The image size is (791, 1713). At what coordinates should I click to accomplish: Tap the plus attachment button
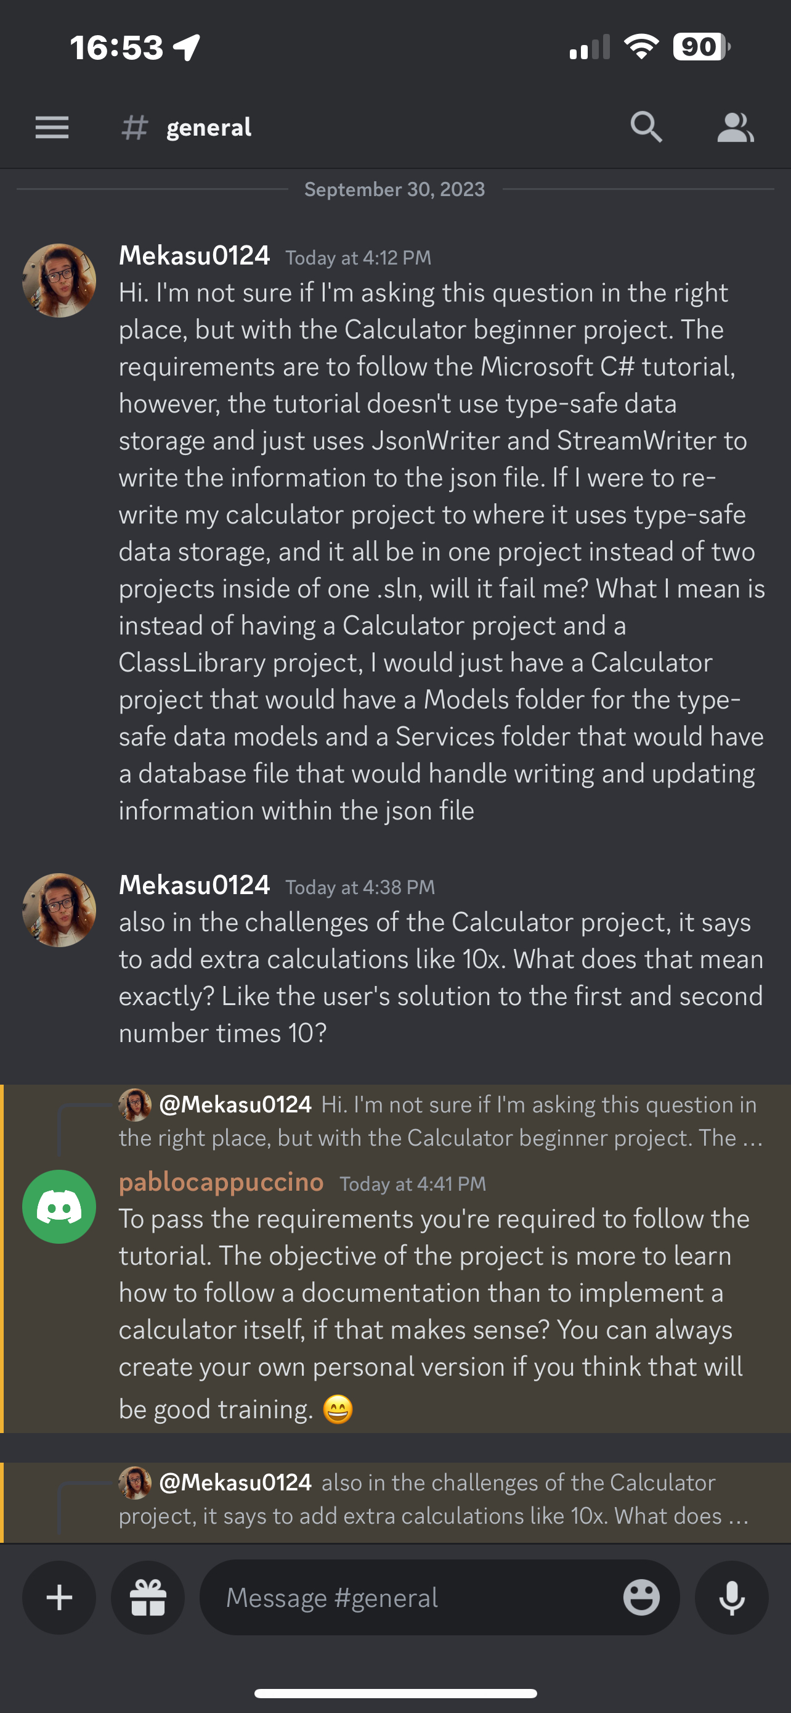[x=59, y=1597]
